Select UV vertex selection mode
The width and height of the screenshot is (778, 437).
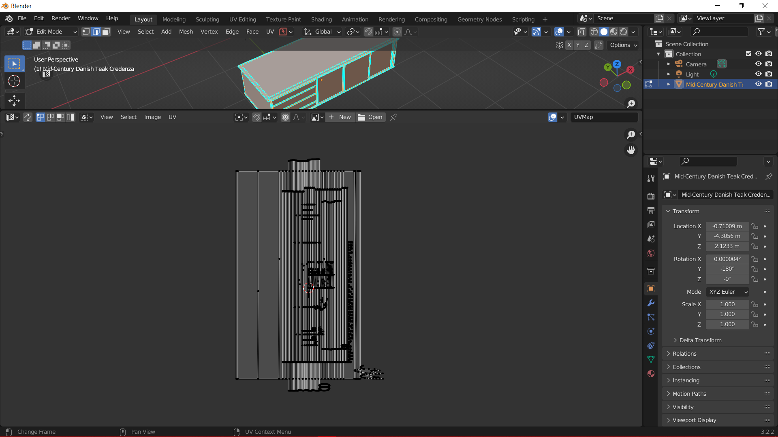coord(40,117)
